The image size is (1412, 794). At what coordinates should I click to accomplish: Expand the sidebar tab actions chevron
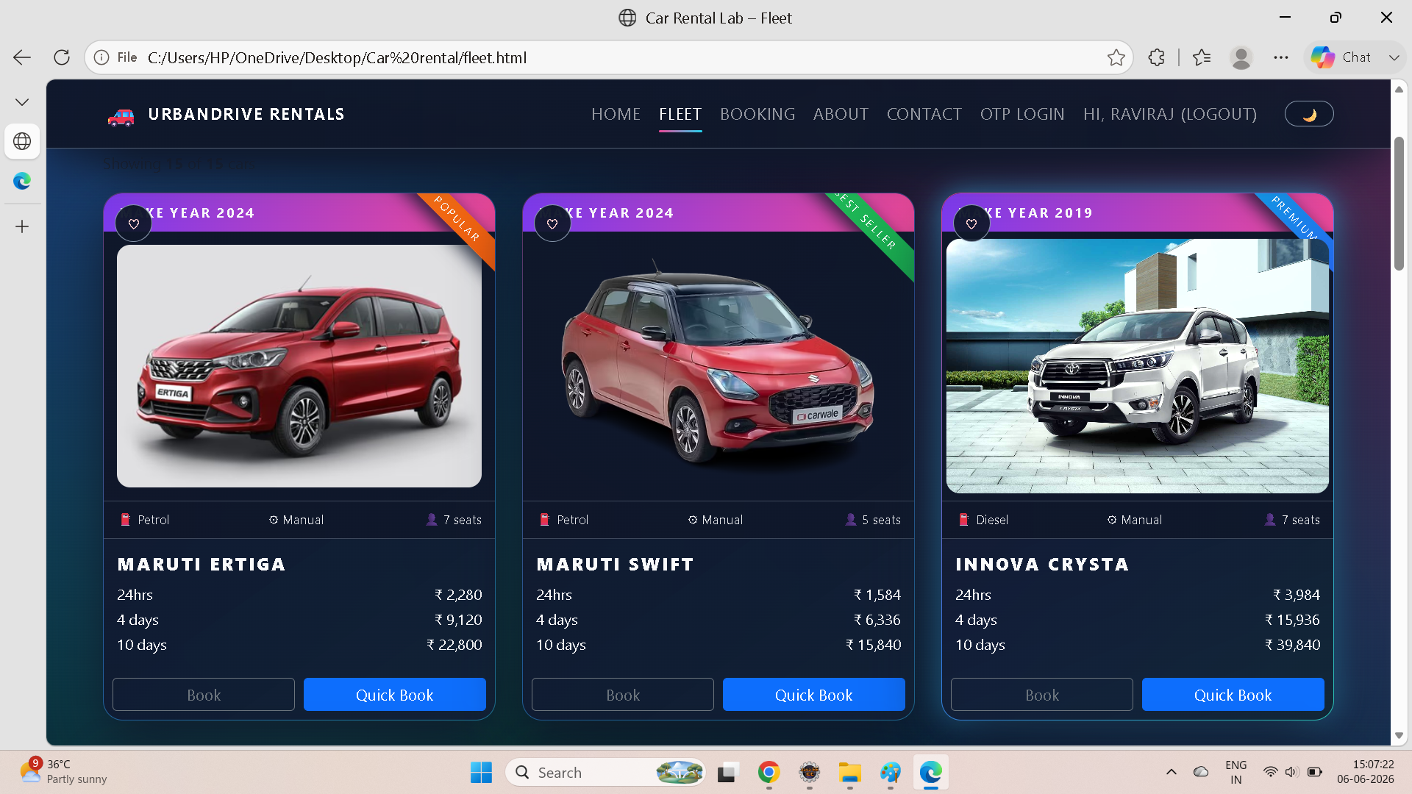point(22,102)
